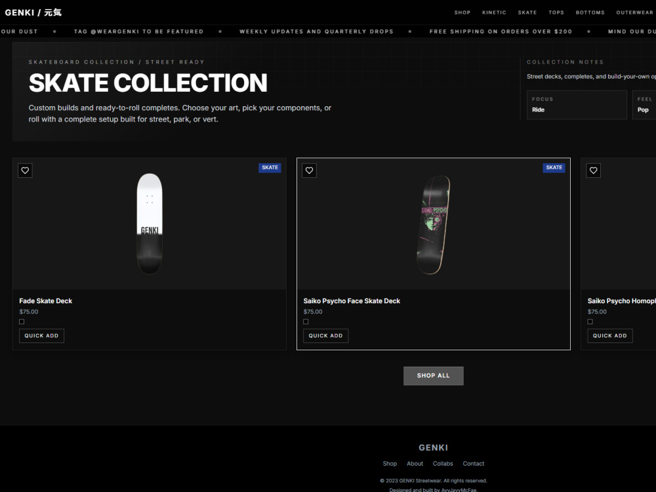Viewport: 656px width, 492px height.
Task: Click 'Free shipping on orders over $200' banner text
Action: (501, 31)
